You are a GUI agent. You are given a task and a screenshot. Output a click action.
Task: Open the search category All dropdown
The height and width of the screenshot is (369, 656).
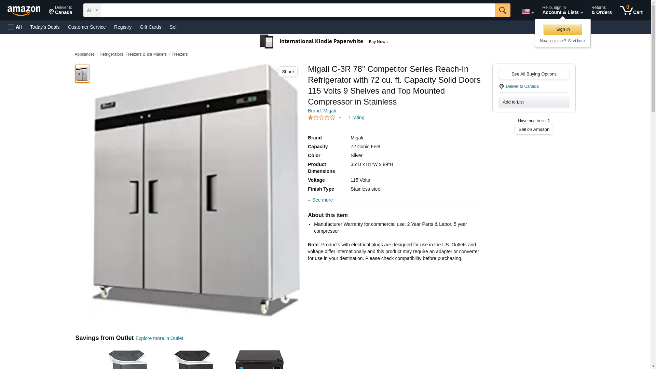[x=92, y=10]
